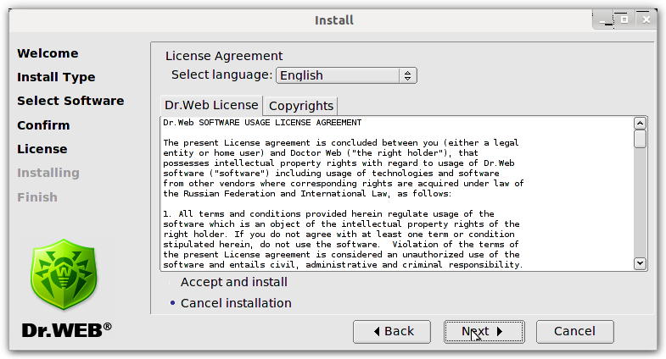This screenshot has height=359, width=666.
Task: Click the Next button
Action: [484, 331]
